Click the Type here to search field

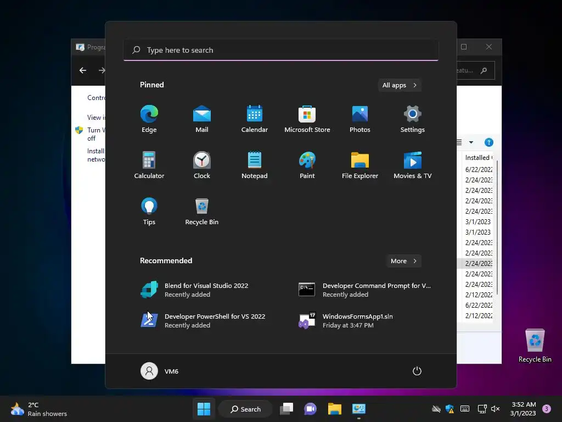point(281,50)
